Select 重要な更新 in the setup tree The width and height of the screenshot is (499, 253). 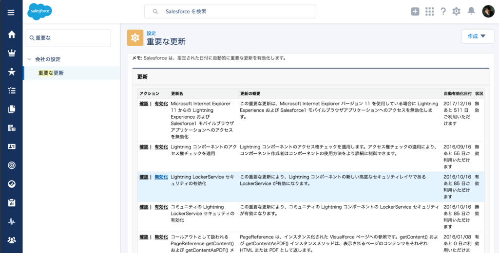pos(51,73)
